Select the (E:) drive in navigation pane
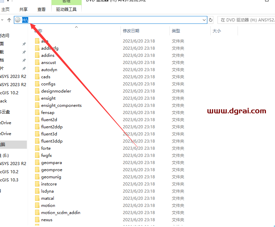 (4, 156)
